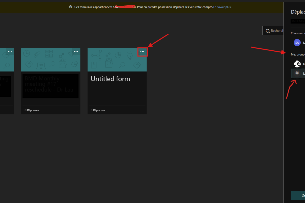This screenshot has width=305, height=203.
Task: Select the highlighted group with people icon
Action: [297, 74]
